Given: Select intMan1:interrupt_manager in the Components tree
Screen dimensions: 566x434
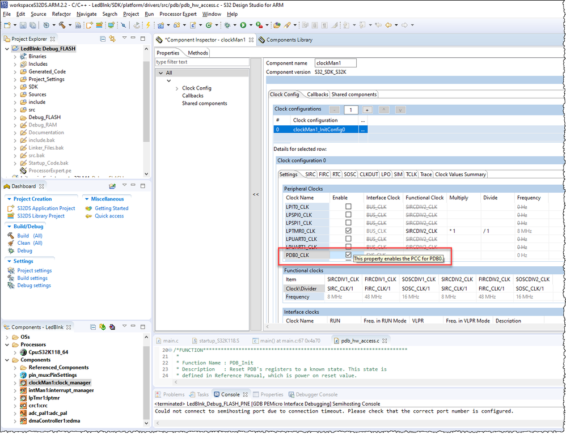Looking at the screenshot, I should point(61,390).
